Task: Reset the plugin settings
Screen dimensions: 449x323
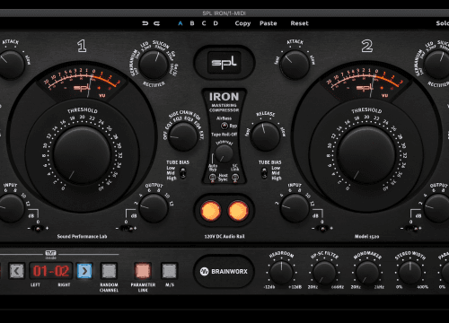Action: [299, 23]
